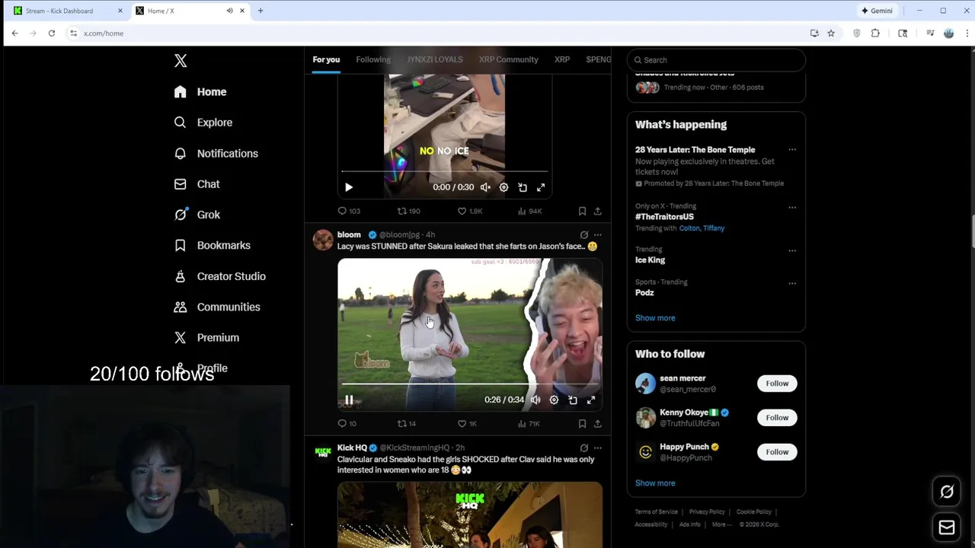Enter fullscreen on bloom video

click(591, 400)
